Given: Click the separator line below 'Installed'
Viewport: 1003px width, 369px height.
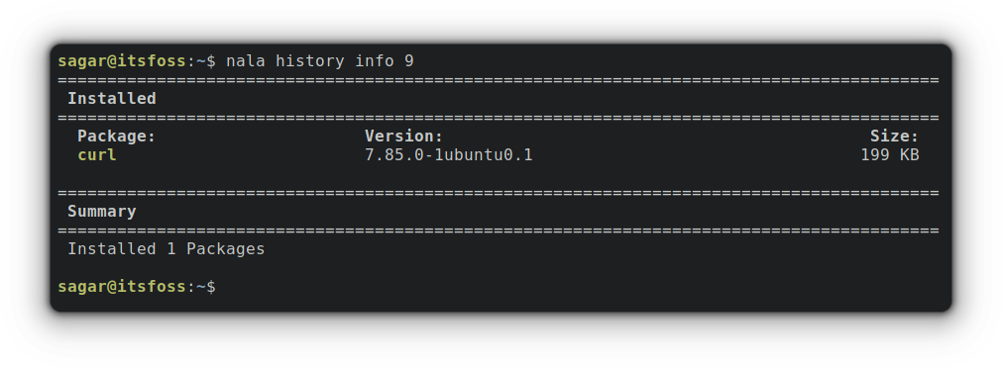Looking at the screenshot, I should (499, 118).
